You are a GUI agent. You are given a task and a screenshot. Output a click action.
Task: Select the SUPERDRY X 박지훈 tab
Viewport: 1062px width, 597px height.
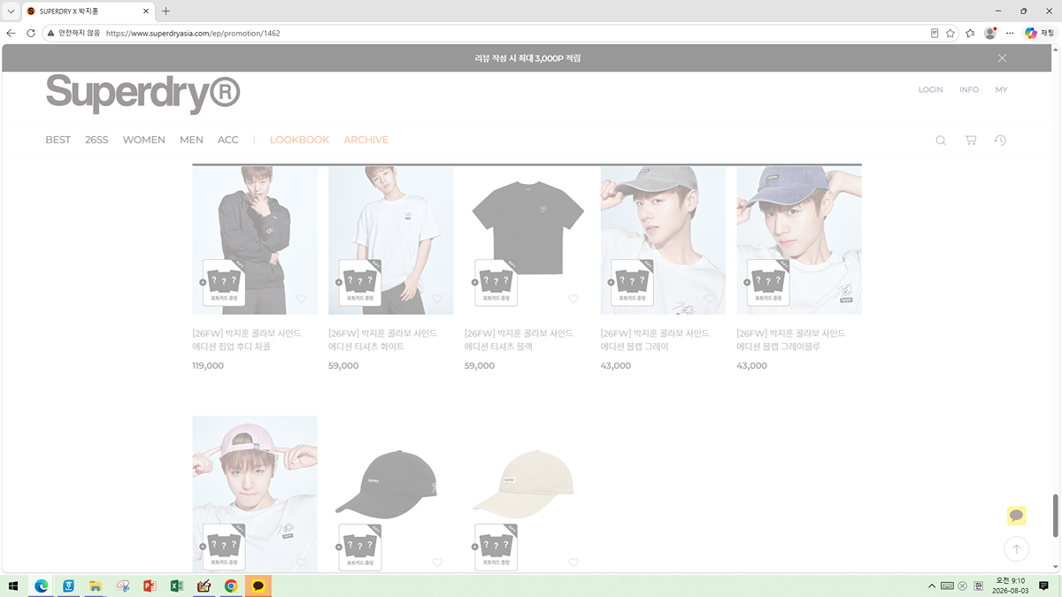tap(88, 11)
